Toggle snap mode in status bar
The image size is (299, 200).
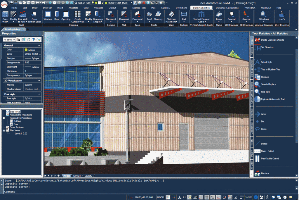pos(201,197)
